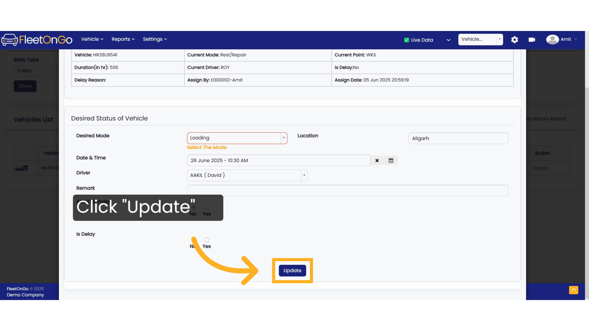The width and height of the screenshot is (589, 331).
Task: Click the Update link in Action column
Action: tap(540, 168)
